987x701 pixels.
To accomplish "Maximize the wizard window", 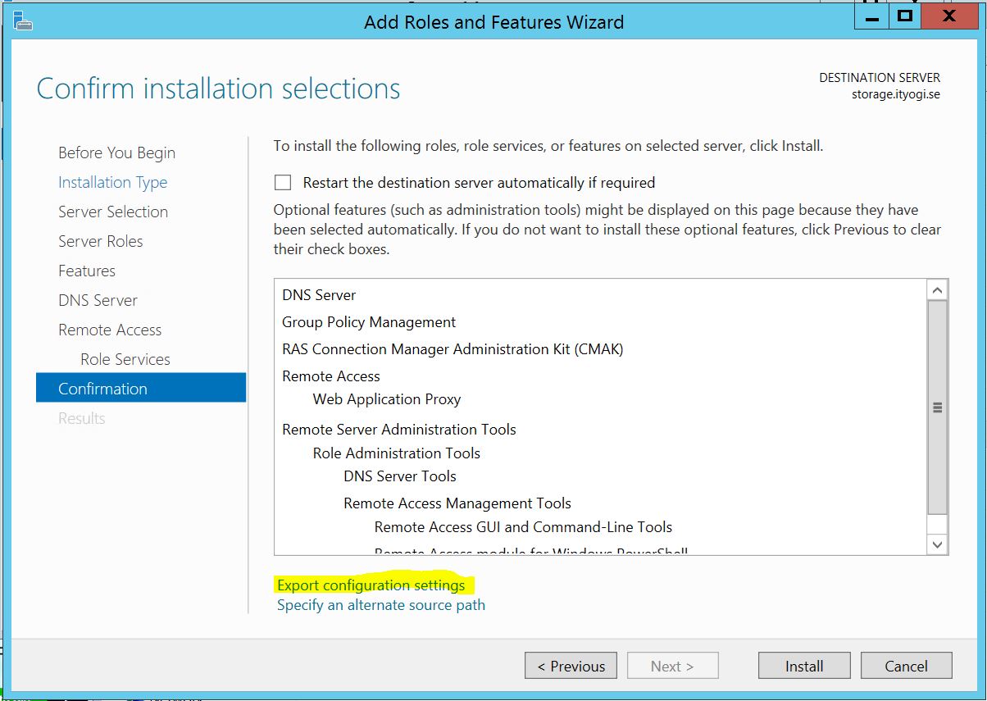I will [904, 16].
